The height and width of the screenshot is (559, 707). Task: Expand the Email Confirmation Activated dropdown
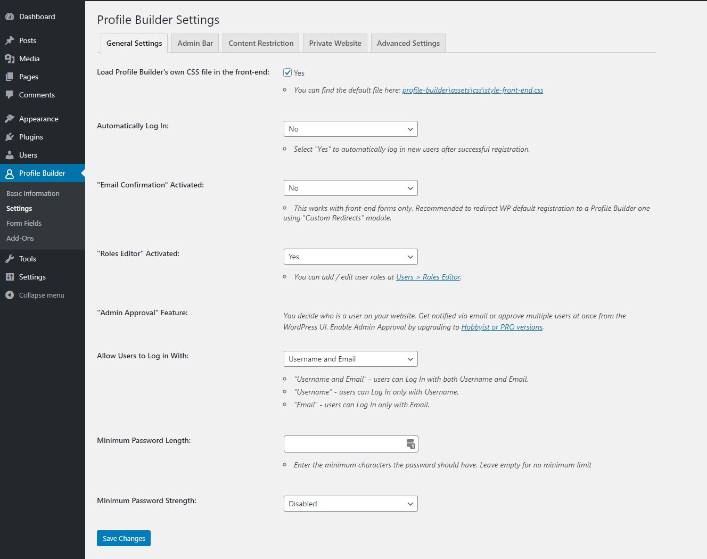coord(350,188)
